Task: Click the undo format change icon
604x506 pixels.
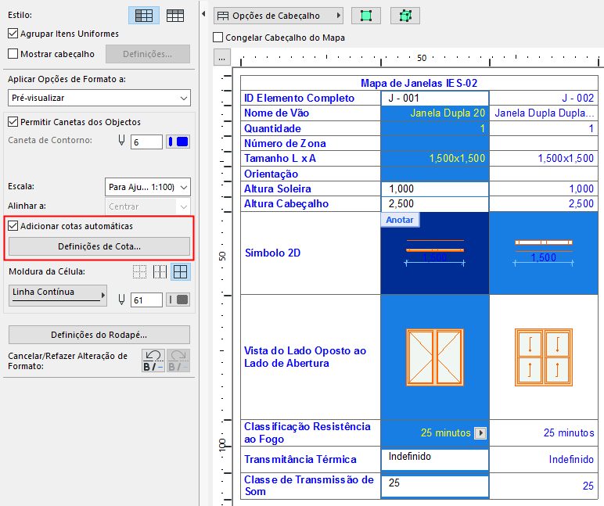Action: point(153,361)
